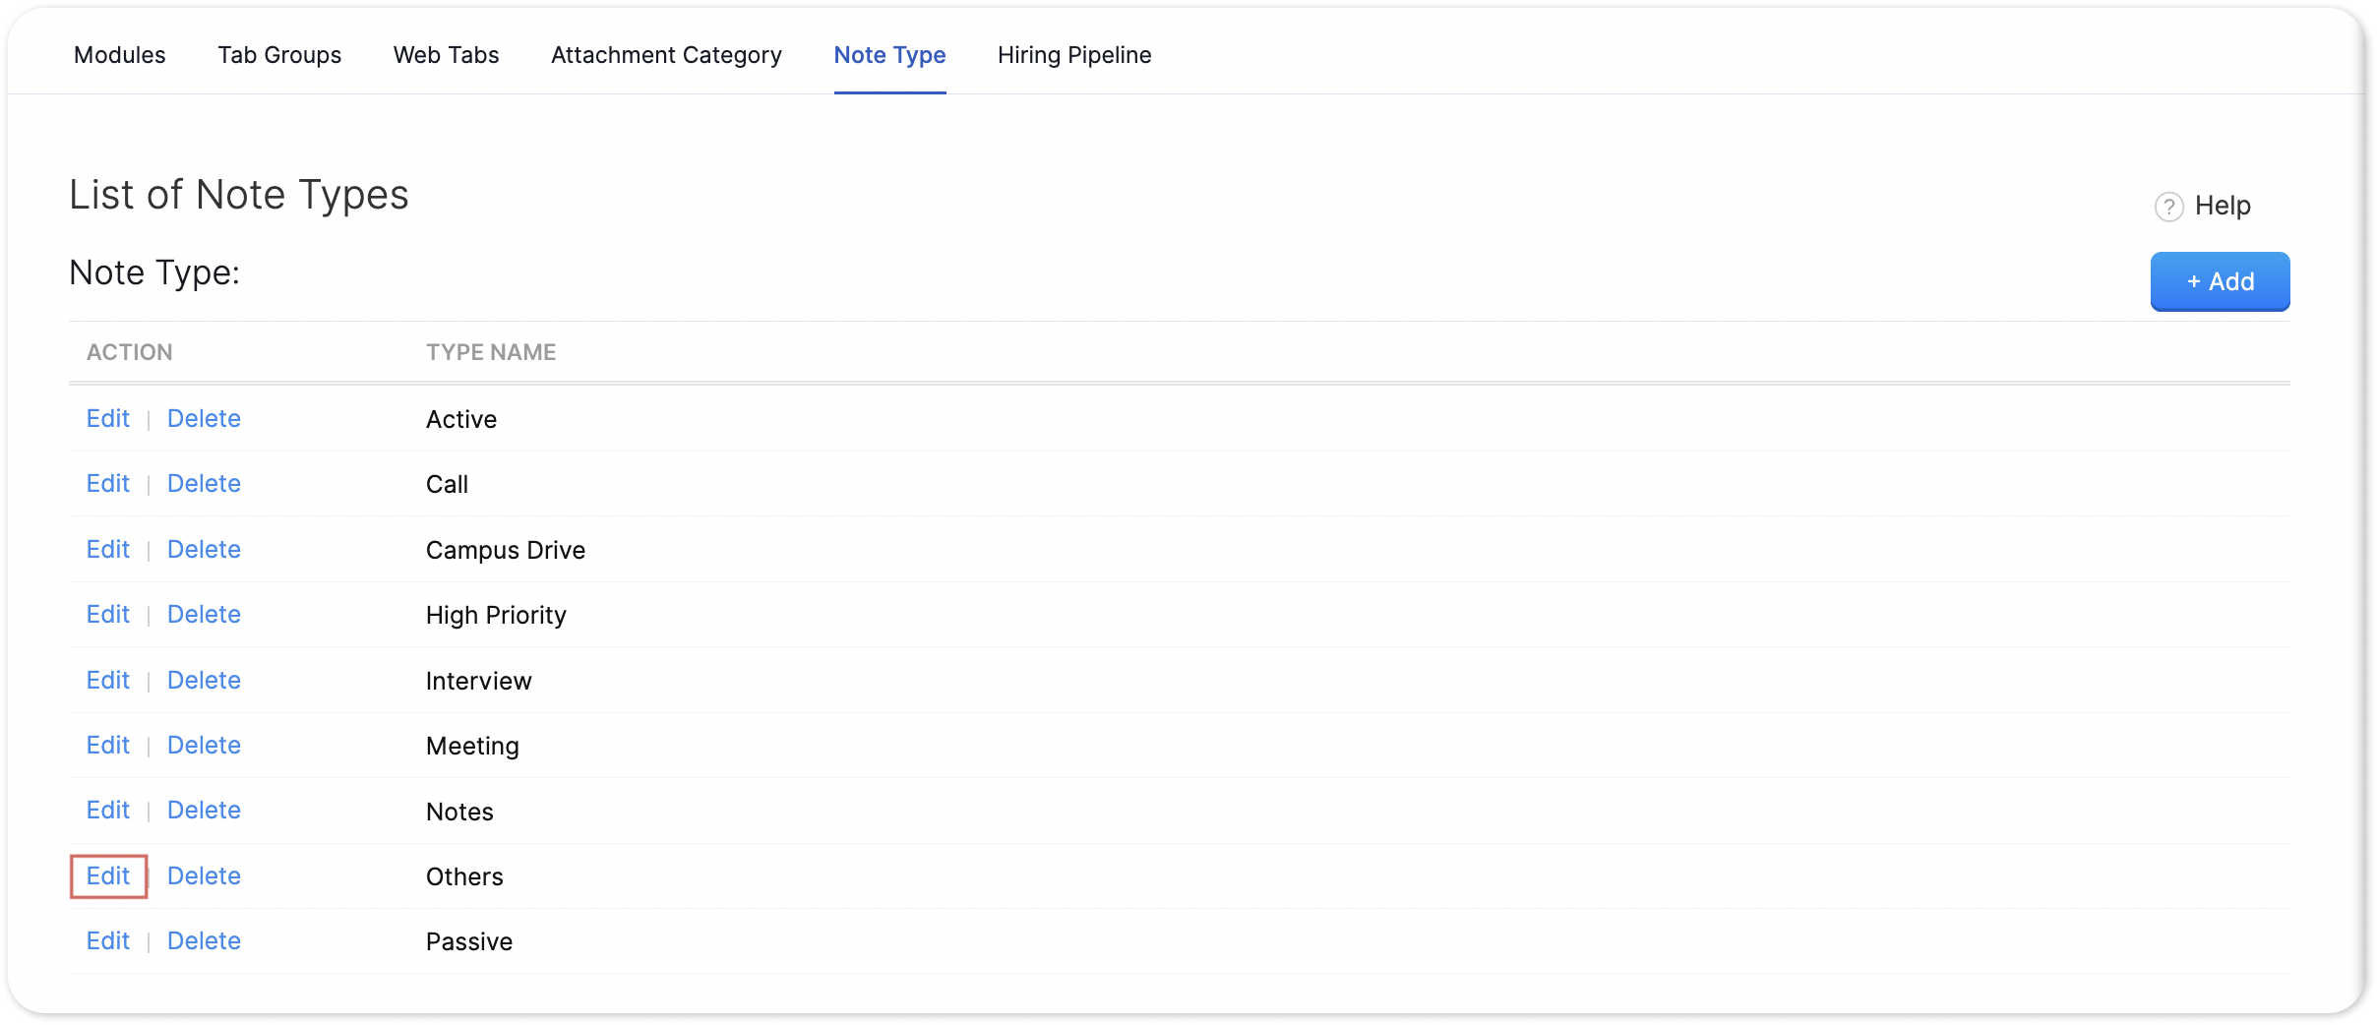Select the Hiring Pipeline tab
The width and height of the screenshot is (2377, 1025).
[x=1074, y=55]
